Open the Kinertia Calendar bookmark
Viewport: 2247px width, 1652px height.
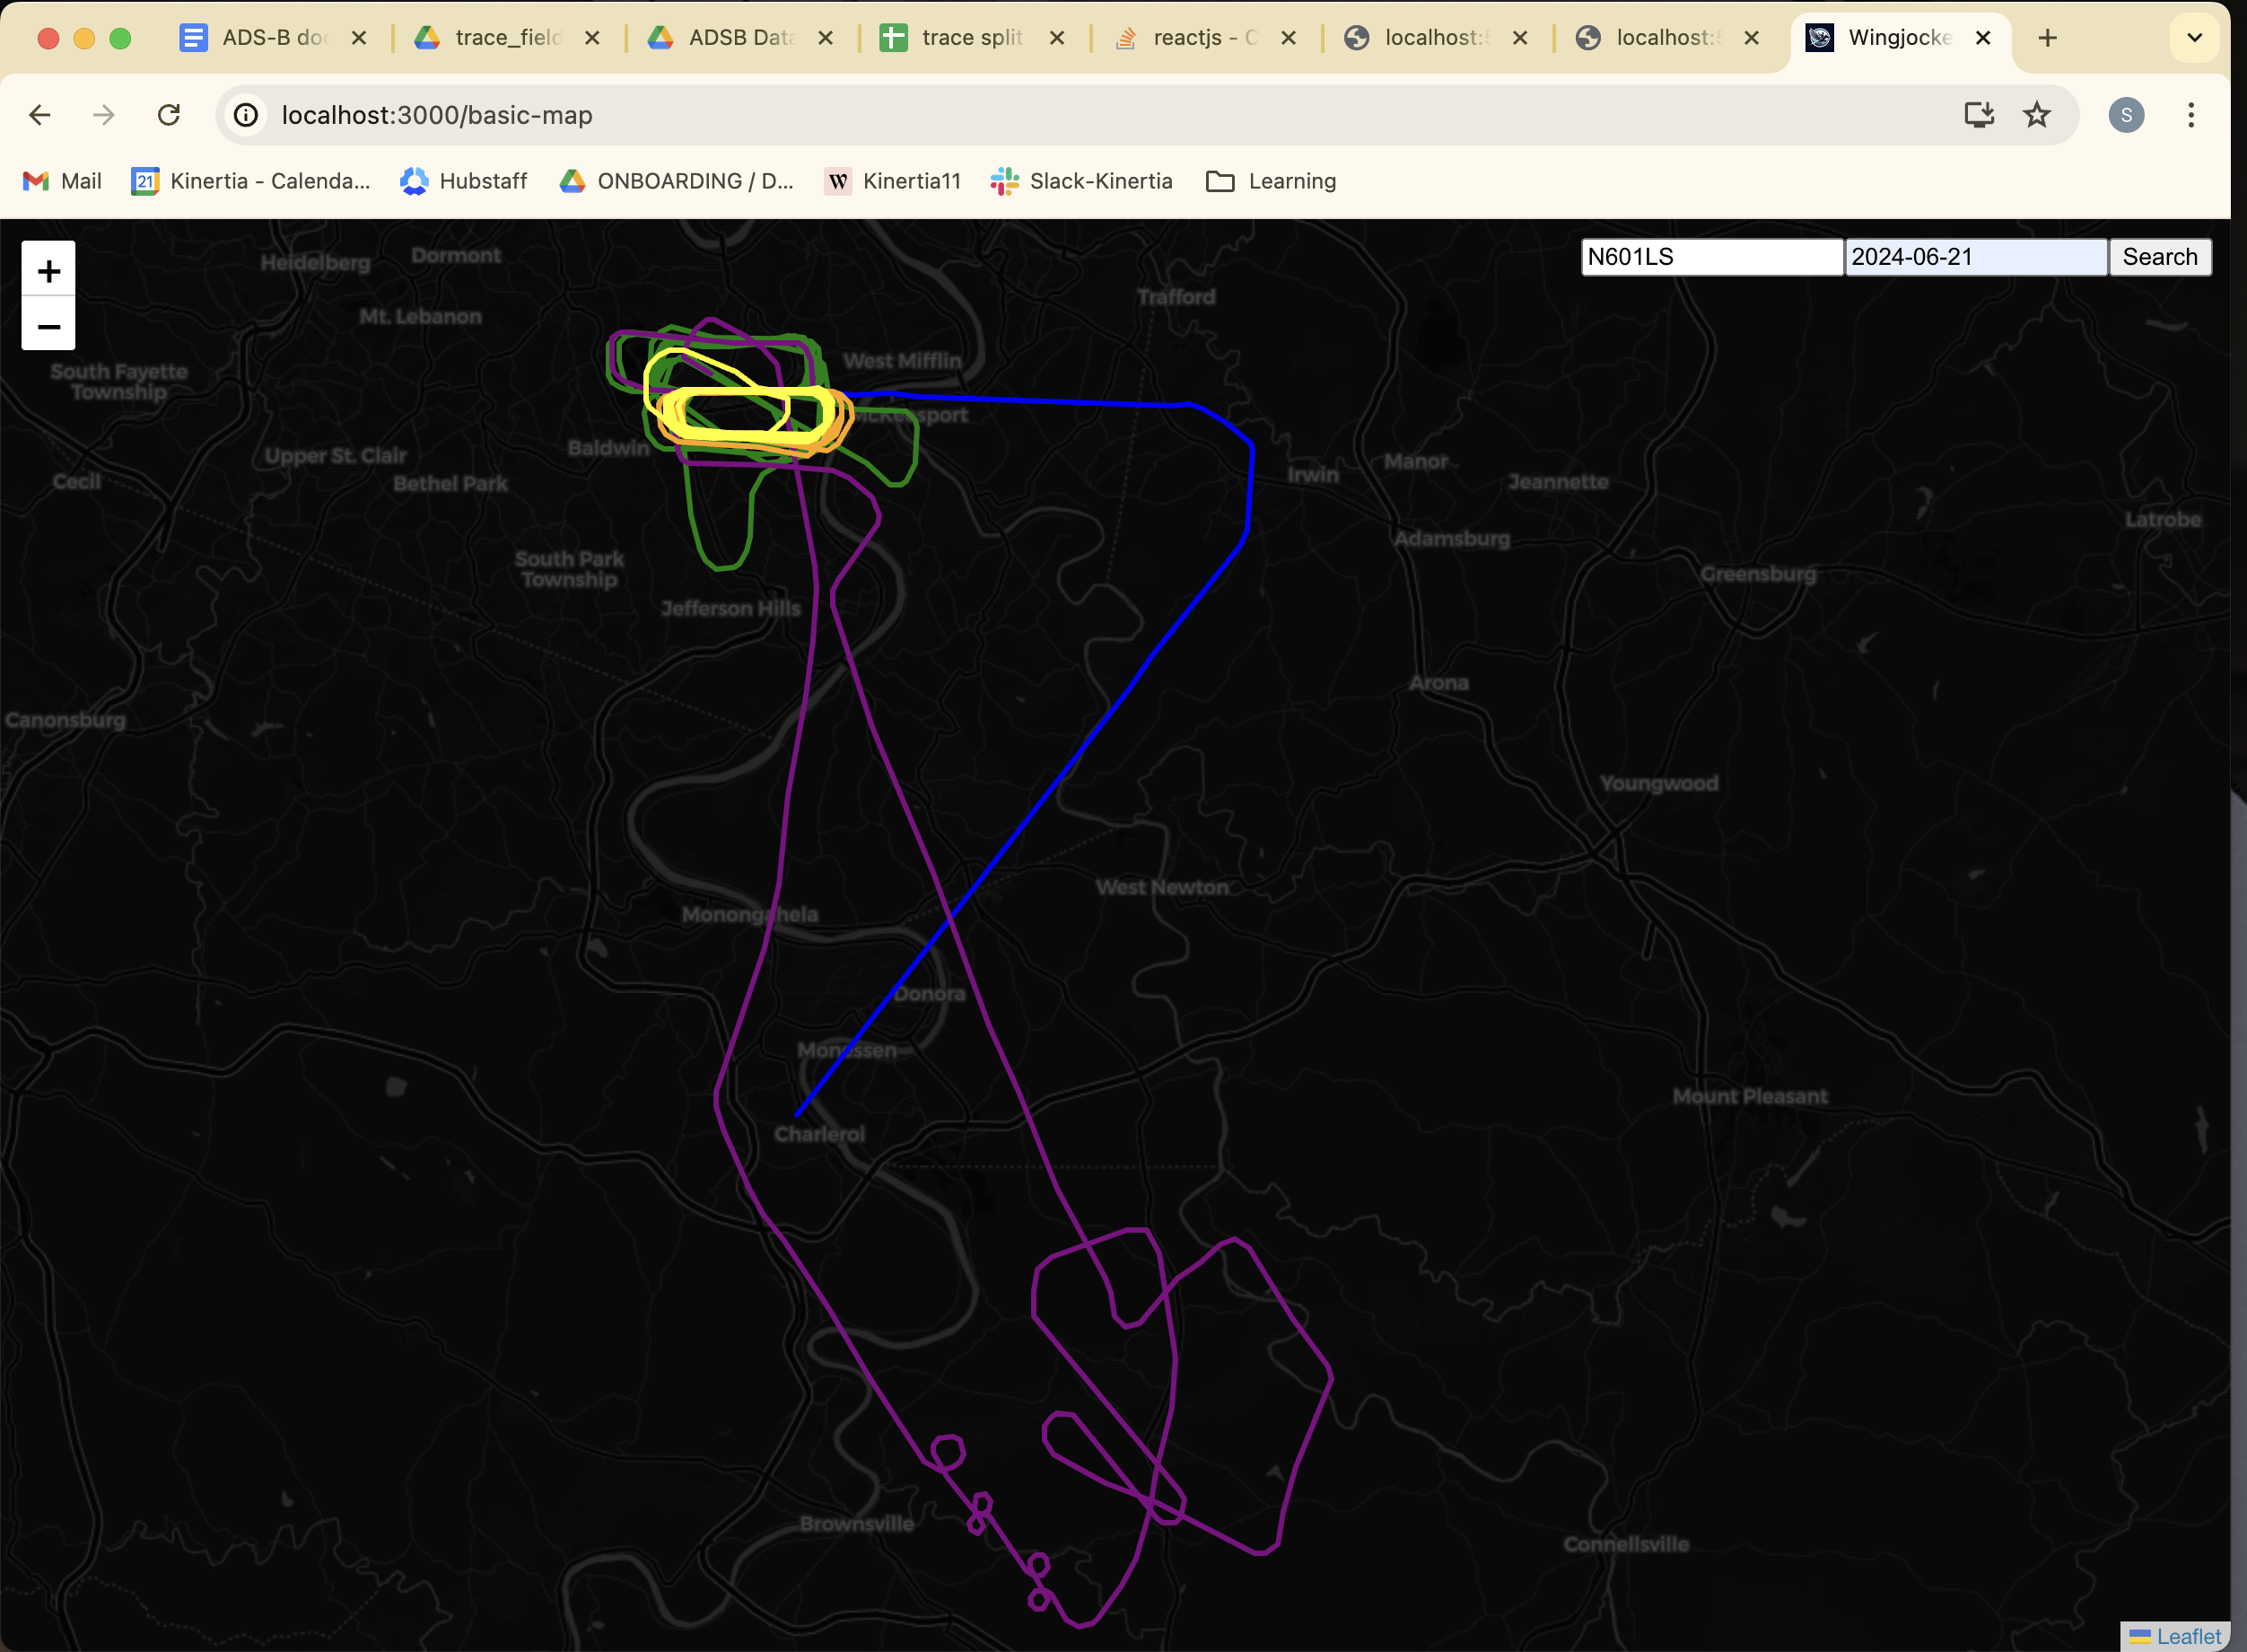[251, 181]
